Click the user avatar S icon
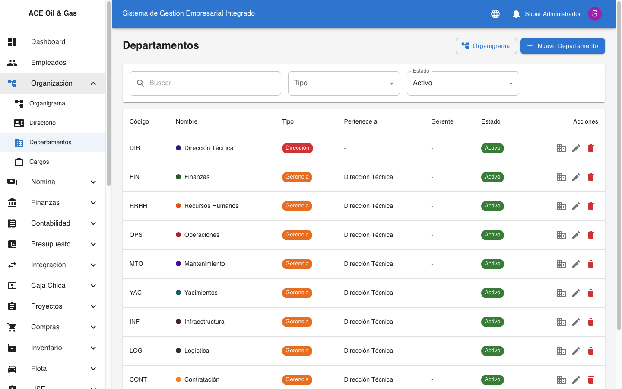 pyautogui.click(x=594, y=14)
